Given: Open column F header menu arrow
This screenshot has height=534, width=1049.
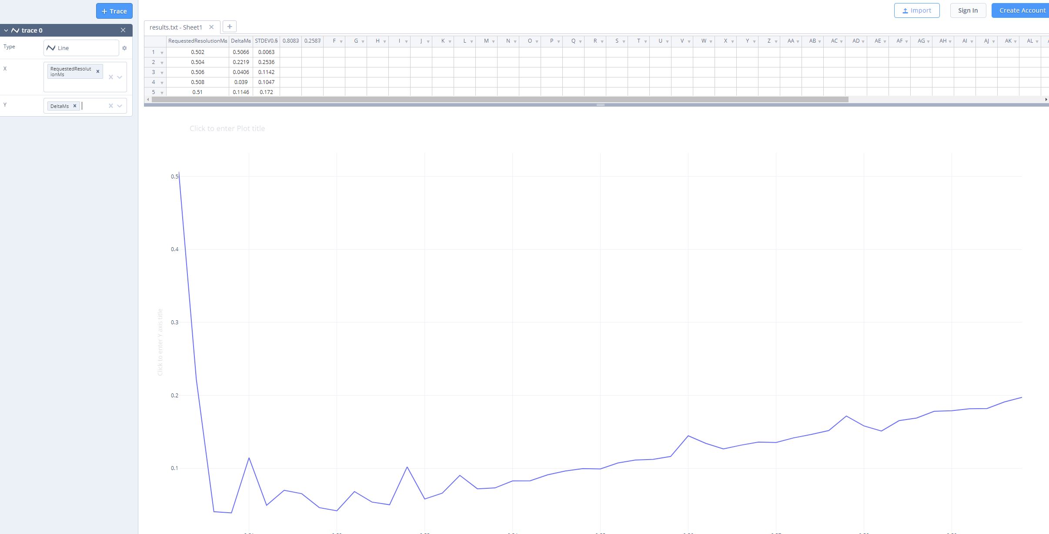Looking at the screenshot, I should (x=341, y=41).
